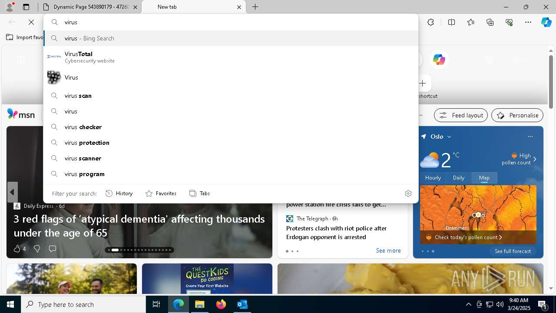The image size is (556, 313).
Task: Open the msn logo link
Action: [21, 114]
